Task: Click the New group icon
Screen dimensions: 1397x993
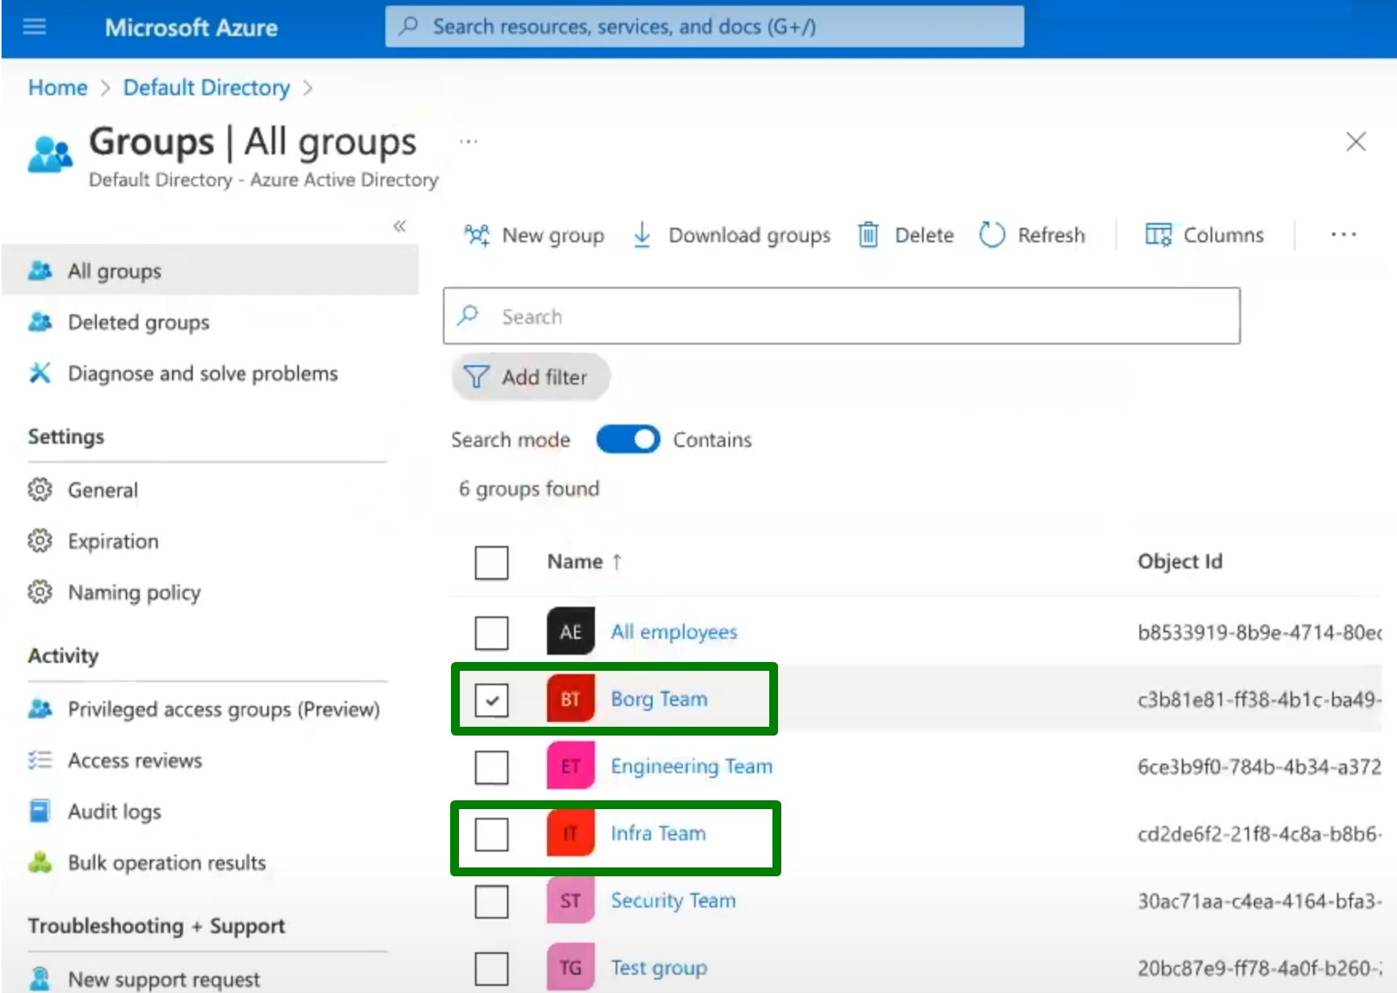Action: click(477, 235)
